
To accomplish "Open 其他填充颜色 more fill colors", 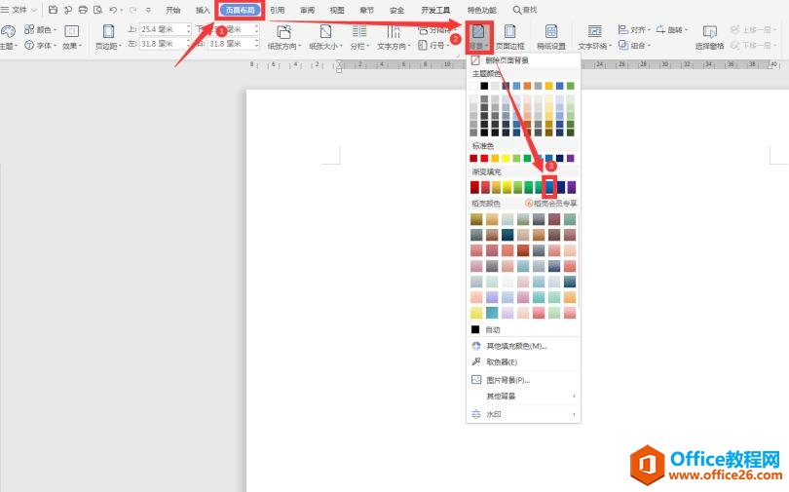I will [x=516, y=346].
